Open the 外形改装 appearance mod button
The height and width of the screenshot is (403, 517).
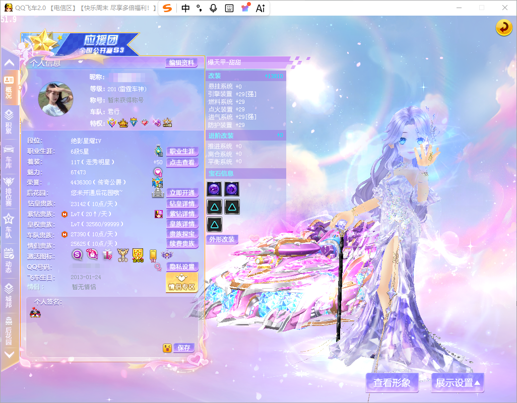coord(222,239)
